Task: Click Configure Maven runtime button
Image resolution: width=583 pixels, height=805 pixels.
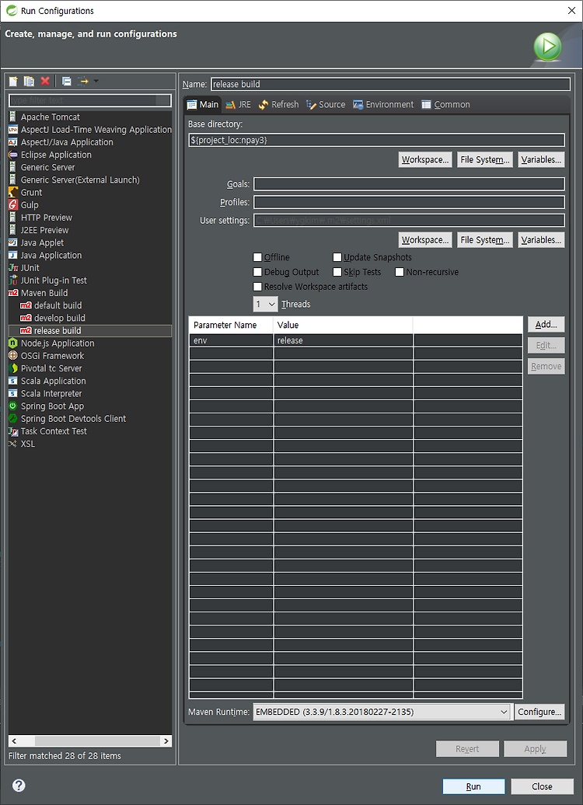Action: click(539, 712)
